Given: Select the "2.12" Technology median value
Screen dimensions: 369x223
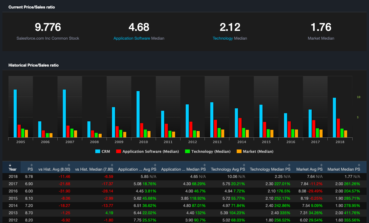Looking at the screenshot, I should click(230, 27).
